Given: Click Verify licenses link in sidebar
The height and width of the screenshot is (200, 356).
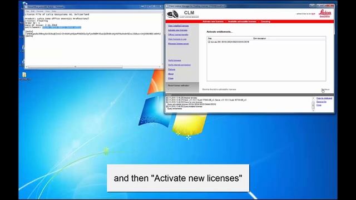Looking at the screenshot, I should pyautogui.click(x=174, y=61).
